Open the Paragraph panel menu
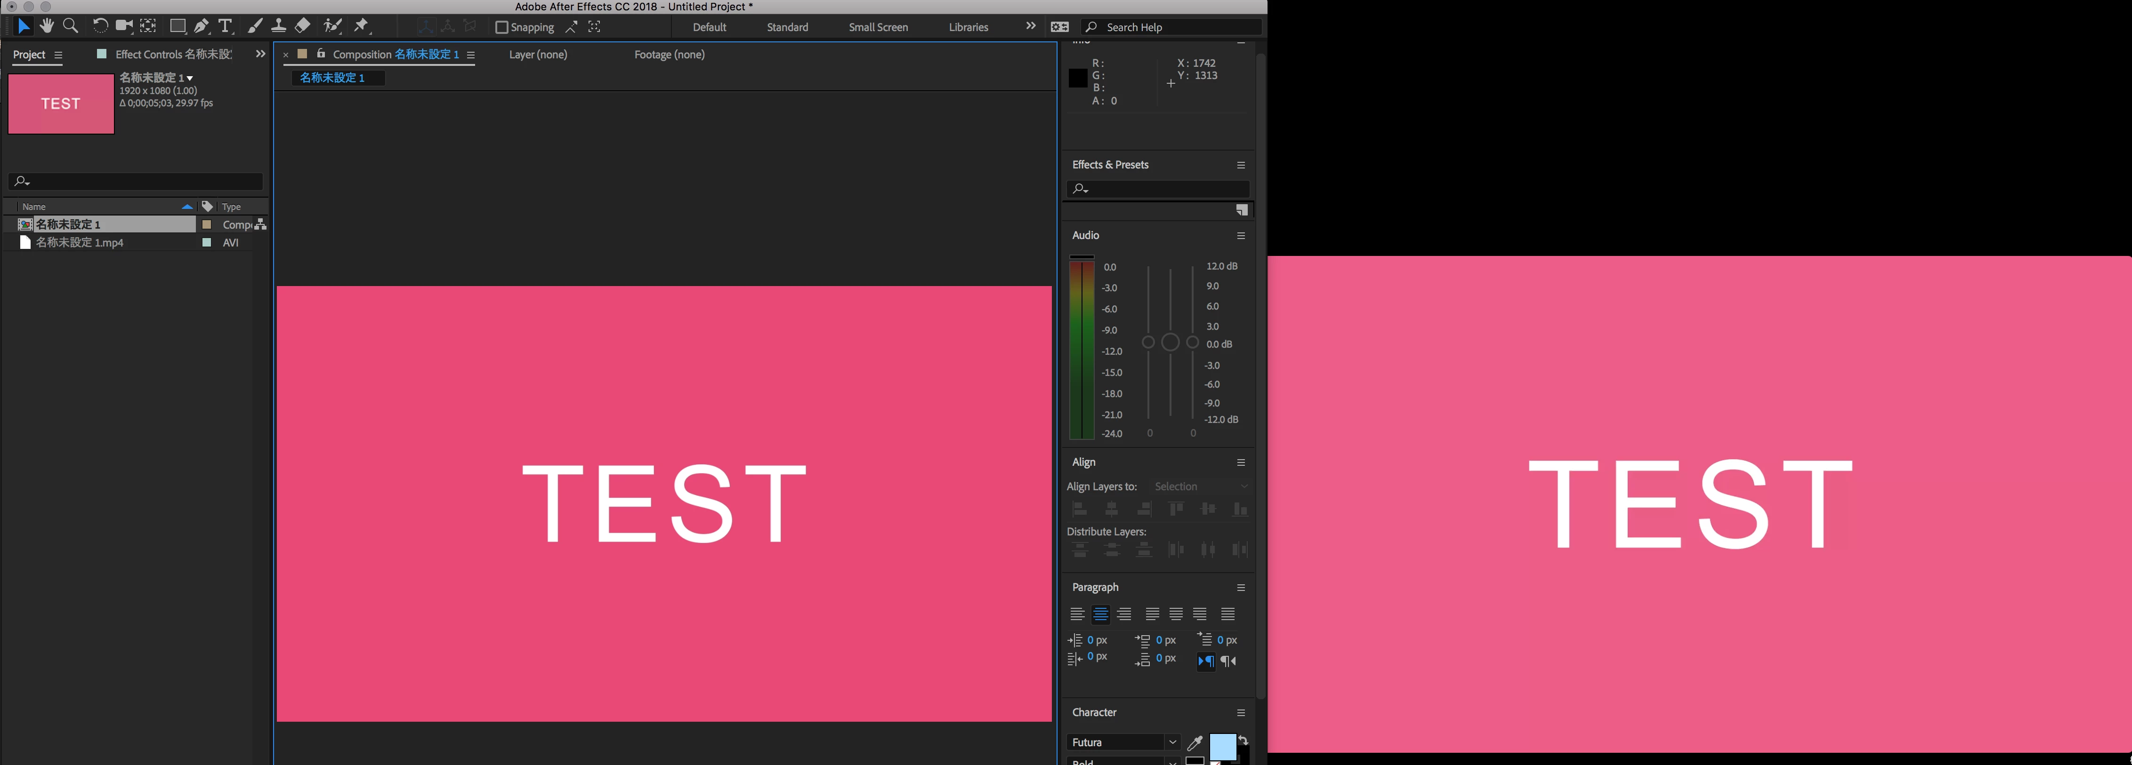The width and height of the screenshot is (2132, 765). pyautogui.click(x=1241, y=587)
